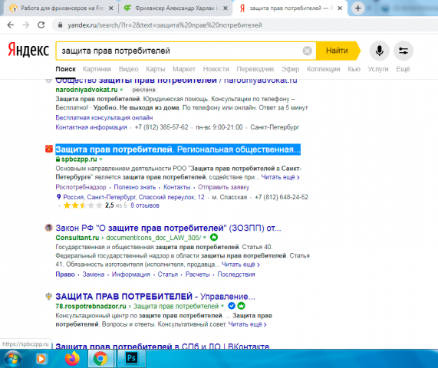Click 'Отправить заявку' sitelink
438x368 pixels.
coord(223,187)
